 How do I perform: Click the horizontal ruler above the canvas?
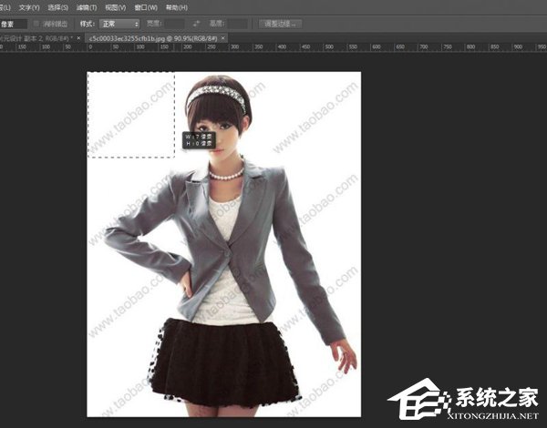click(x=273, y=47)
